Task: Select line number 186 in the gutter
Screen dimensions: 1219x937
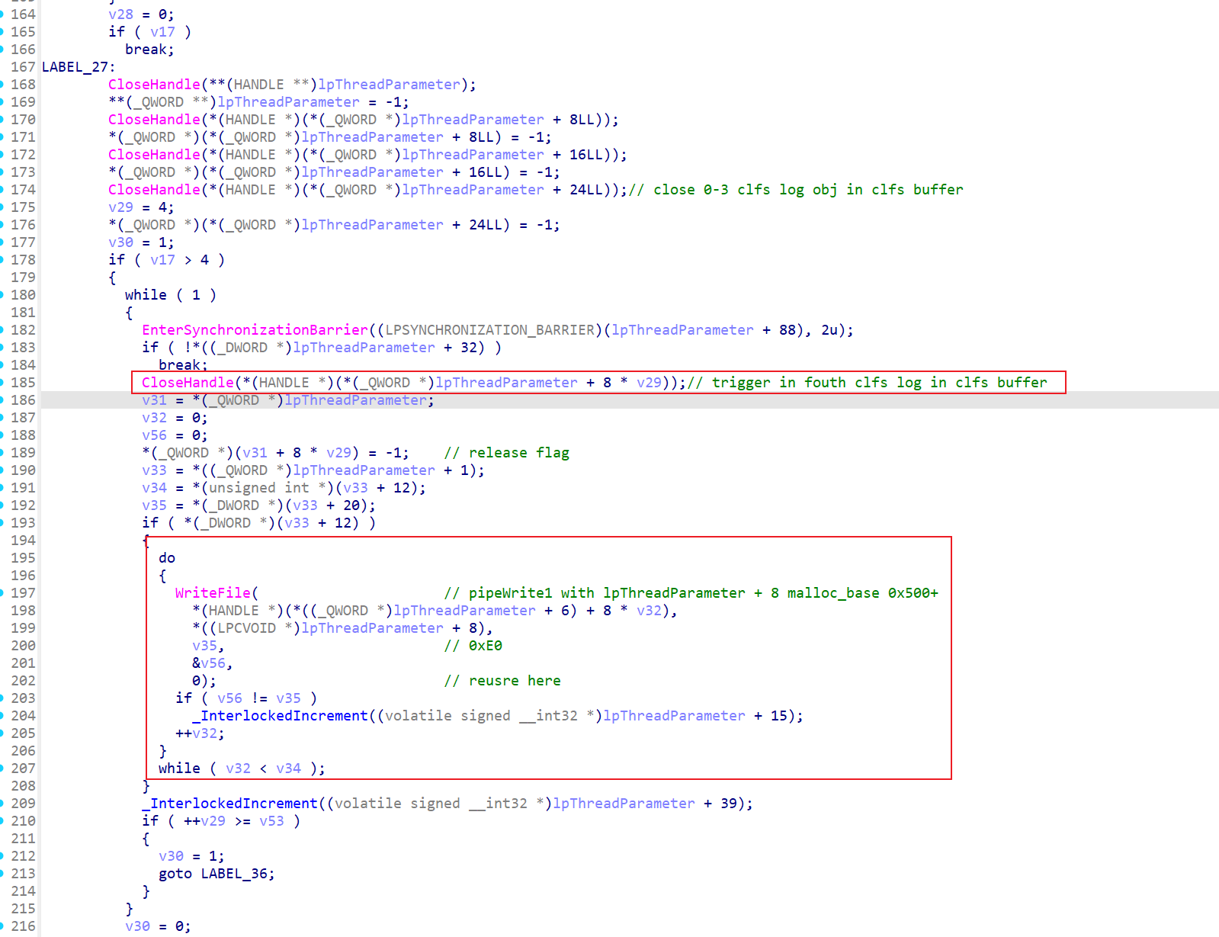Action: click(x=23, y=400)
